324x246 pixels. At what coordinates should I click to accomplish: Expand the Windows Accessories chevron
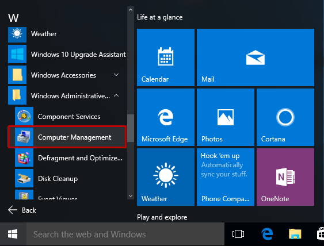[116, 75]
